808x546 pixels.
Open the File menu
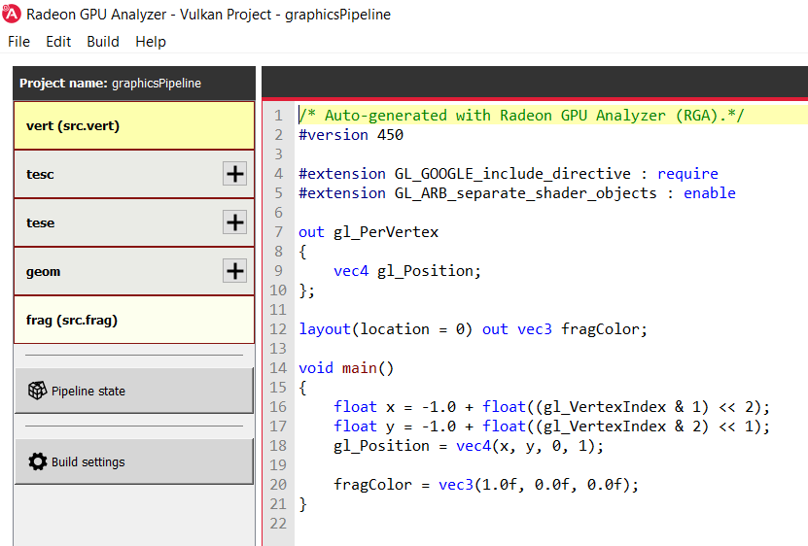pos(19,42)
